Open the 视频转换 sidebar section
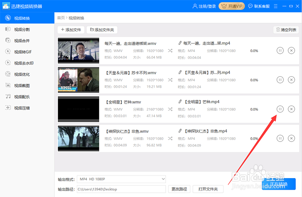 (27, 18)
